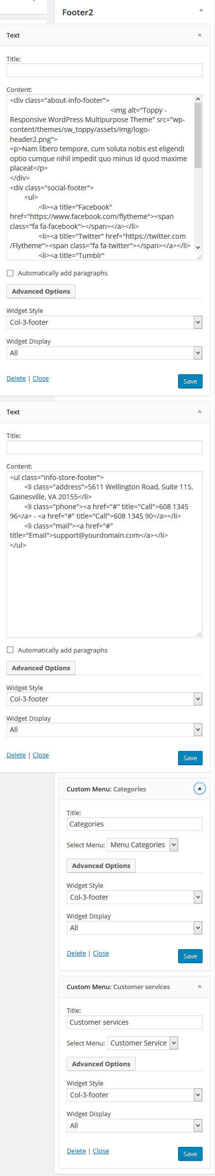The image size is (215, 1176).
Task: Open Widget Style dropdown in first Text widget
Action: coord(105,322)
